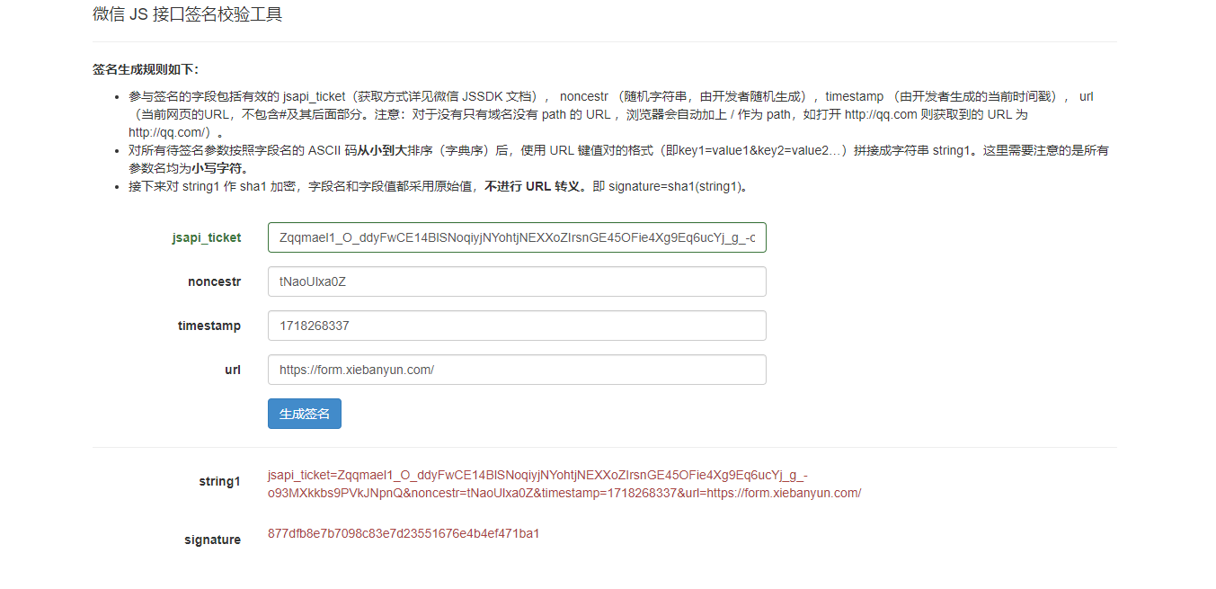The height and width of the screenshot is (589, 1216).
Task: Click the string1 result label
Action: [220, 481]
